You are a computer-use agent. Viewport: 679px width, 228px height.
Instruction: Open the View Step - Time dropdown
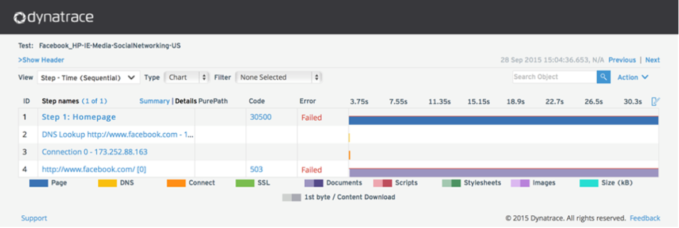pos(89,78)
